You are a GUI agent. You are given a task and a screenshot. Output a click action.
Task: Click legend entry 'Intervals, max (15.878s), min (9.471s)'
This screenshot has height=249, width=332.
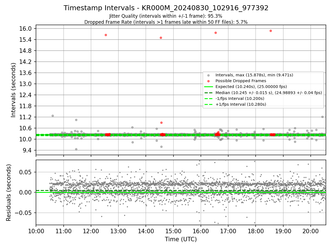(x=254, y=75)
